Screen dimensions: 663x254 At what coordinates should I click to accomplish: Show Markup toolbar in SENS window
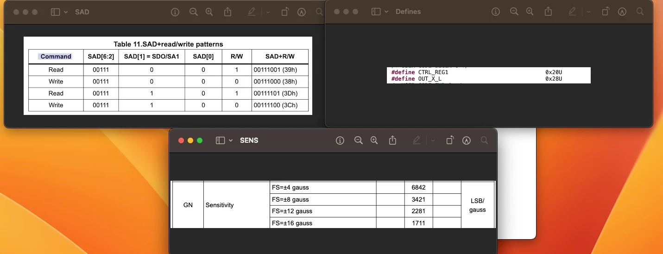point(467,140)
